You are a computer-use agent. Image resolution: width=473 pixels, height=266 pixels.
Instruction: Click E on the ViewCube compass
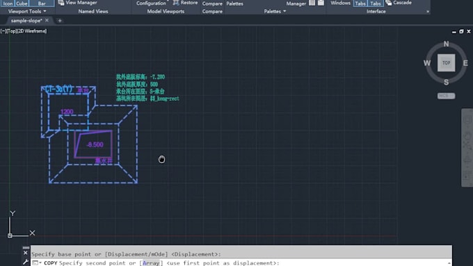pos(465,63)
